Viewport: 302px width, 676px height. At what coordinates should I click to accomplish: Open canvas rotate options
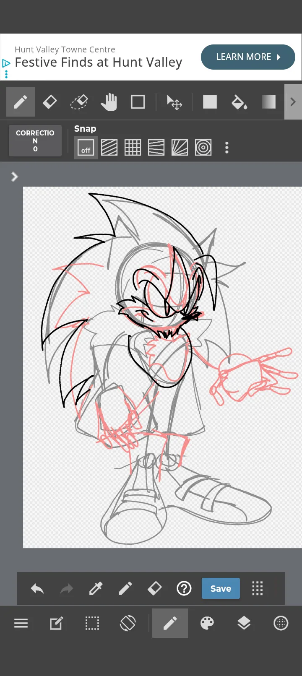click(x=128, y=623)
